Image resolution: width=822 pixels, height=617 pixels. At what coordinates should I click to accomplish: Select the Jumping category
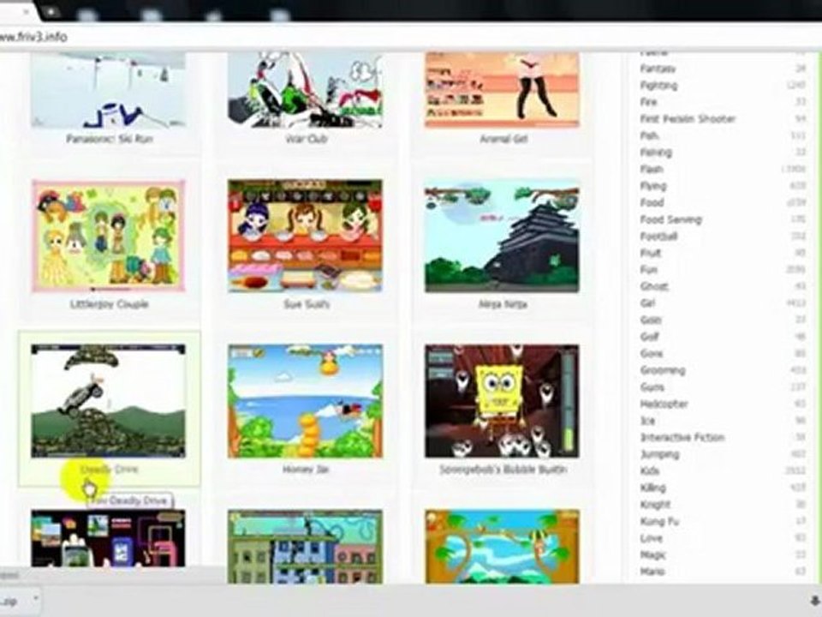coord(659,454)
